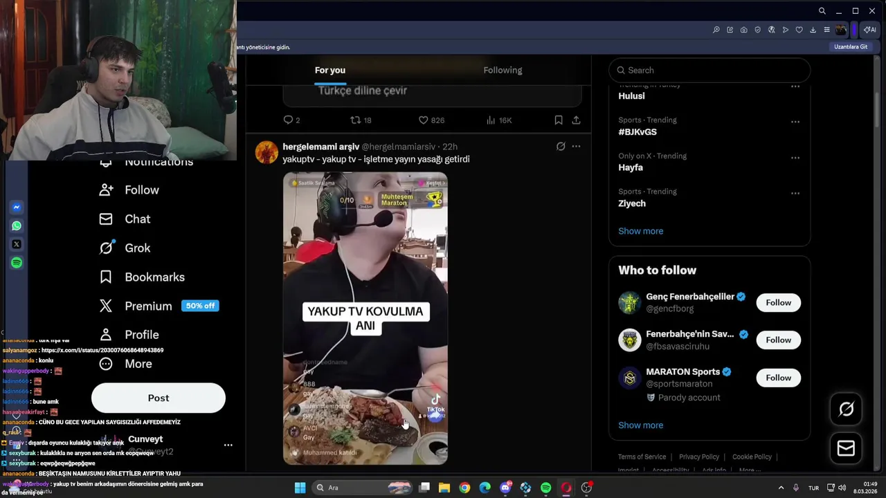This screenshot has height=498, width=886.
Task: Follow MARATON Sports
Action: tap(779, 378)
